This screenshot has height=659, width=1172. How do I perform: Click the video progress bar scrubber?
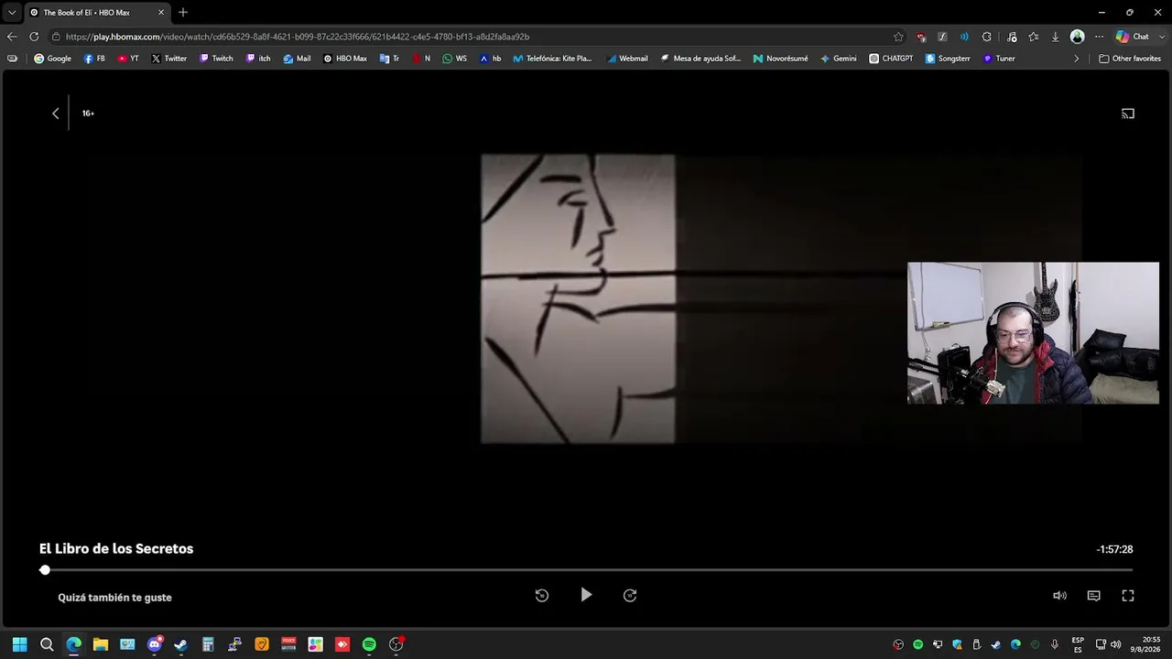tap(45, 570)
